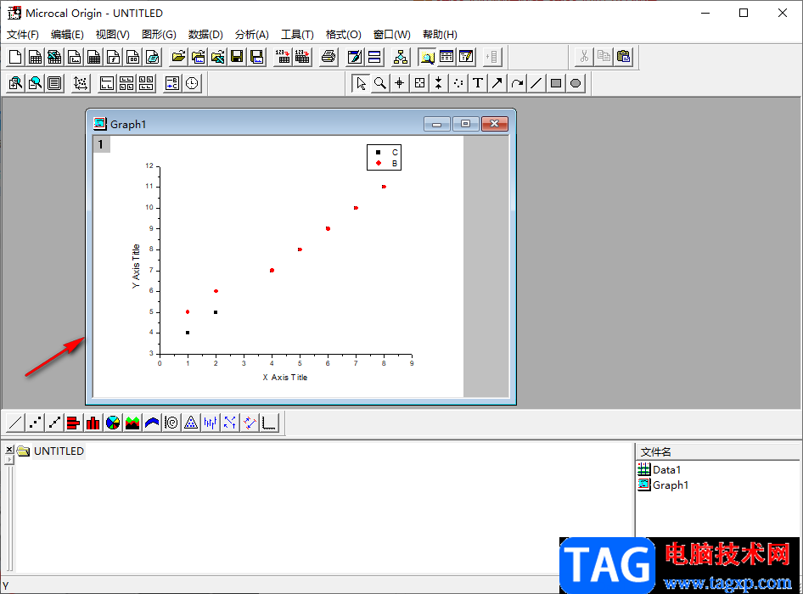Select the Zoom magnifier tool
The image size is (803, 594).
pos(380,83)
